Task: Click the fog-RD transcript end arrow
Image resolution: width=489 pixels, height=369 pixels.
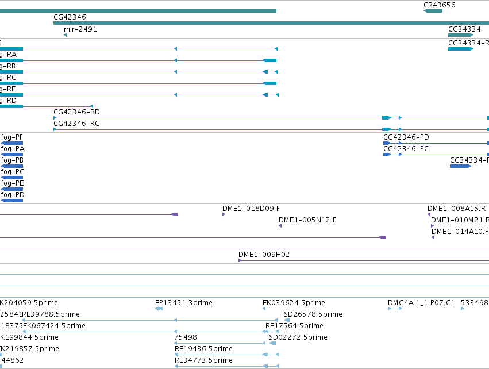Action: [91, 106]
